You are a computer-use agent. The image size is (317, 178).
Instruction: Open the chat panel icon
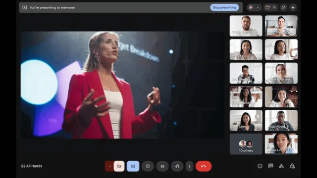pyautogui.click(x=270, y=166)
